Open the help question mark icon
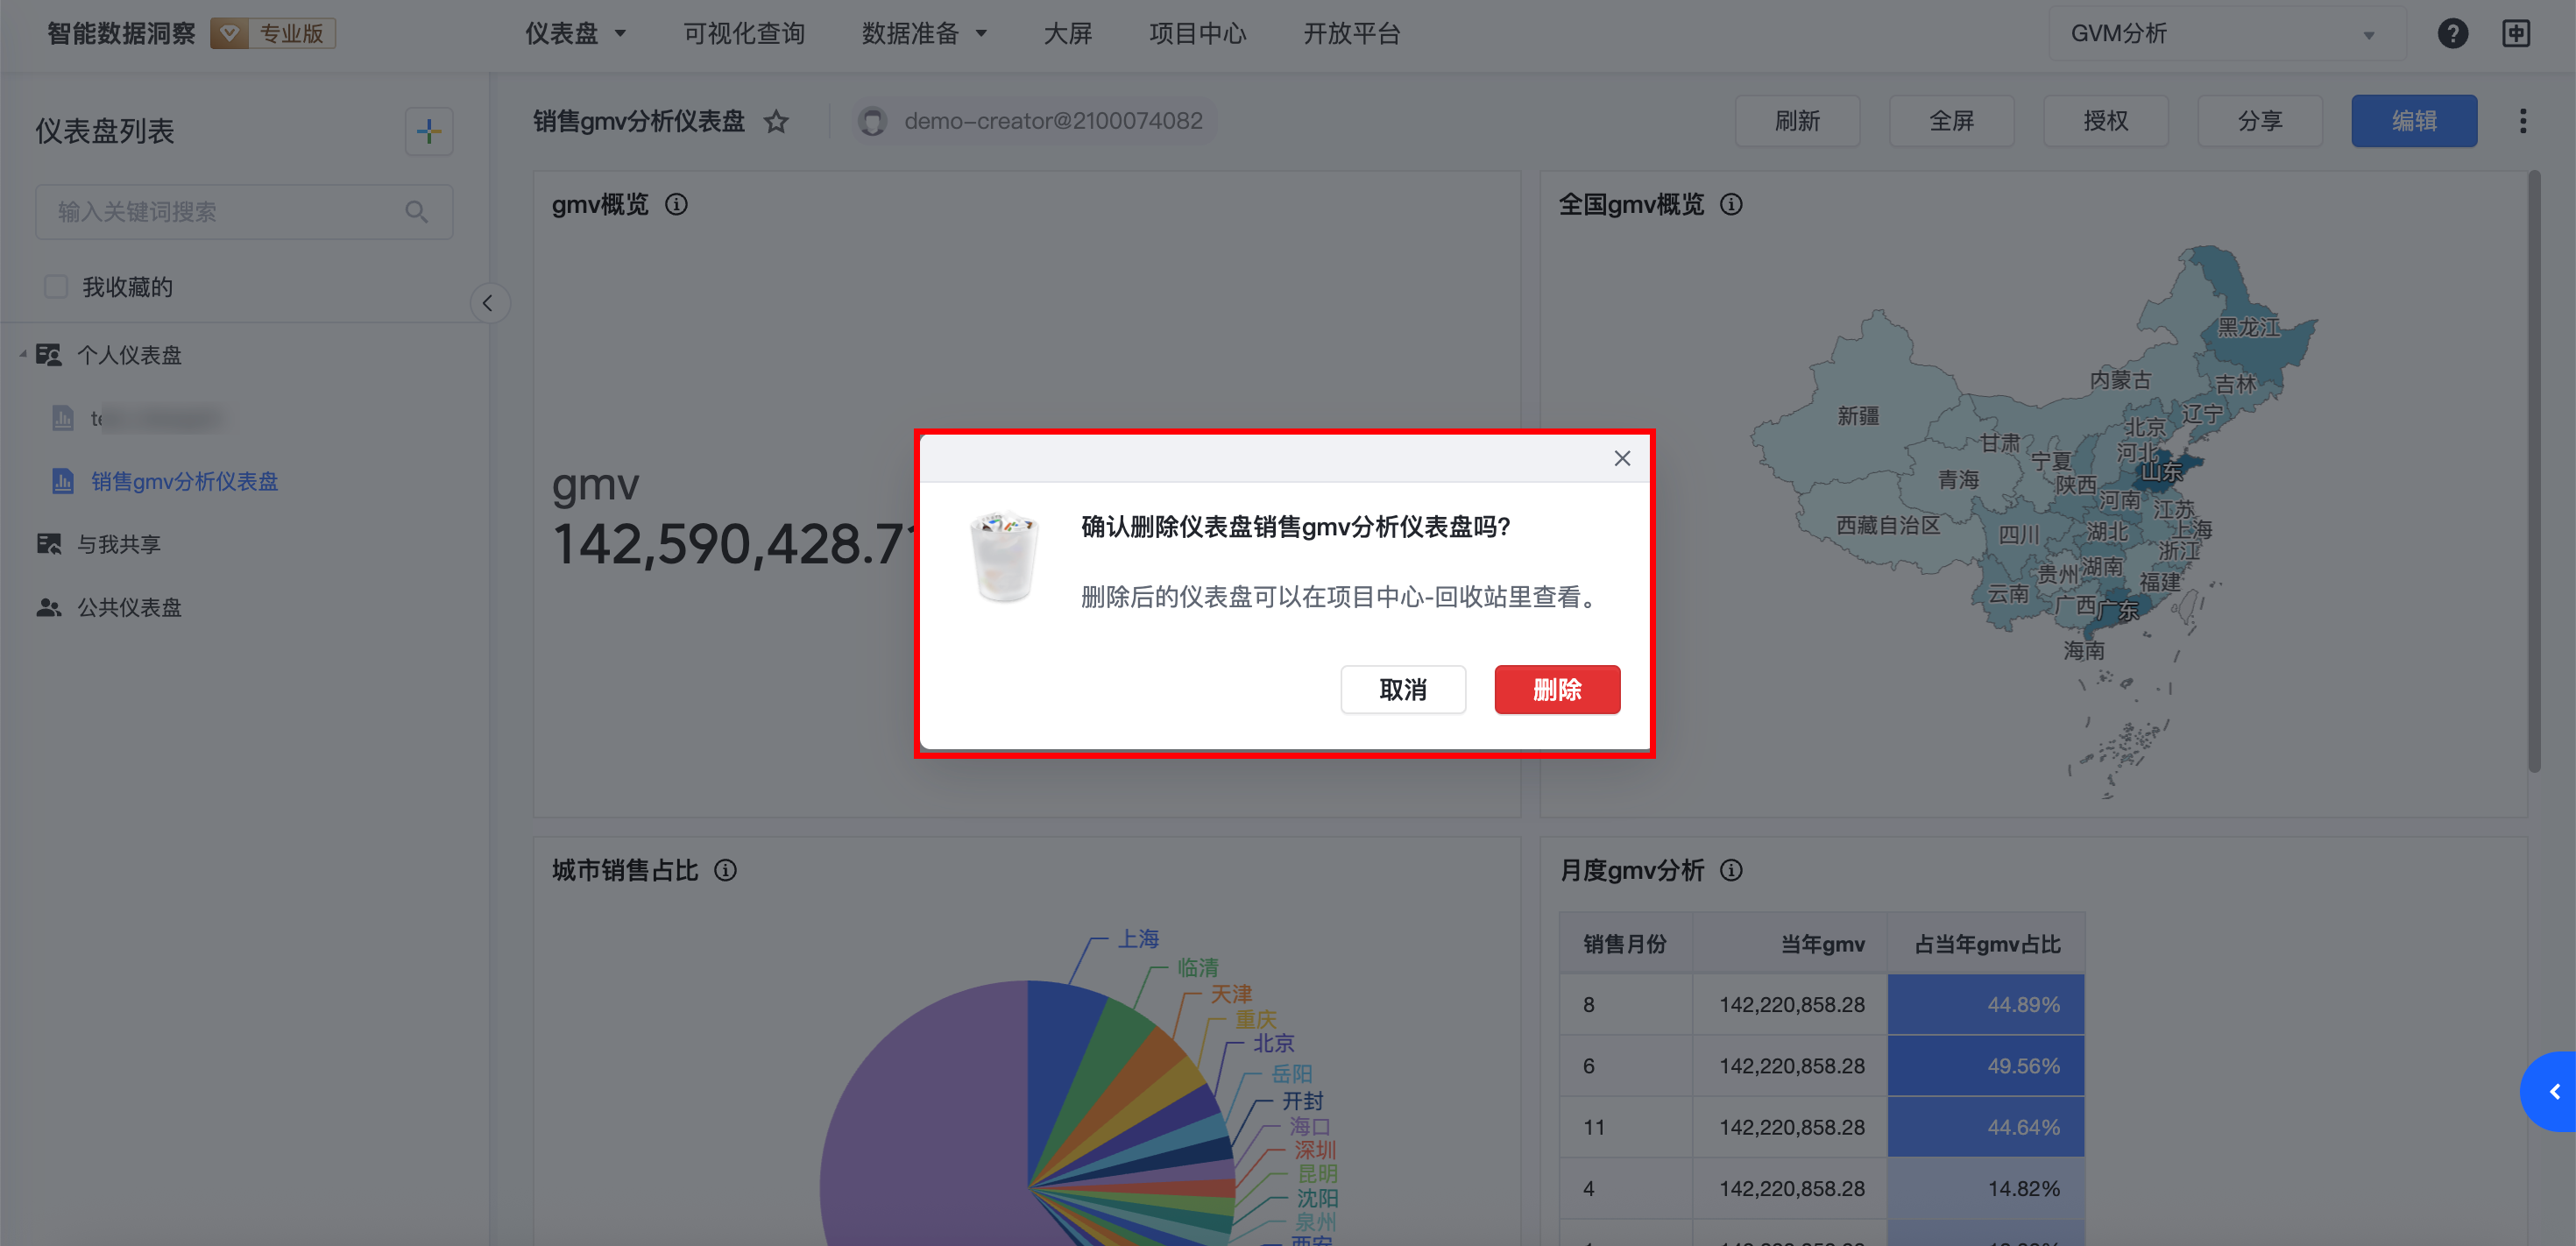 pyautogui.click(x=2452, y=34)
